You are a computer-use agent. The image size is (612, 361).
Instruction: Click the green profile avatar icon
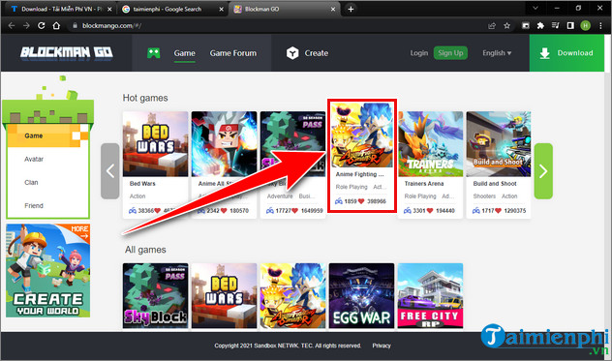(586, 26)
